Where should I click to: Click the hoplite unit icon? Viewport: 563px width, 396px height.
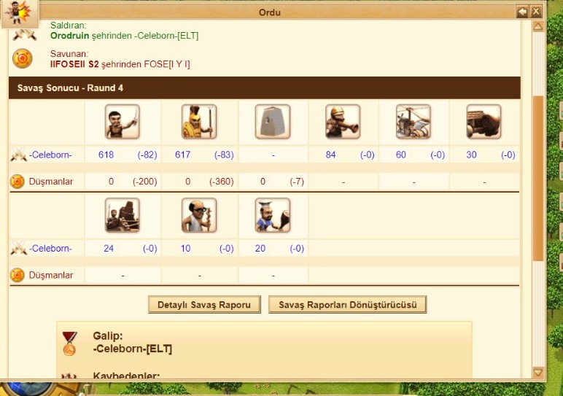(199, 122)
